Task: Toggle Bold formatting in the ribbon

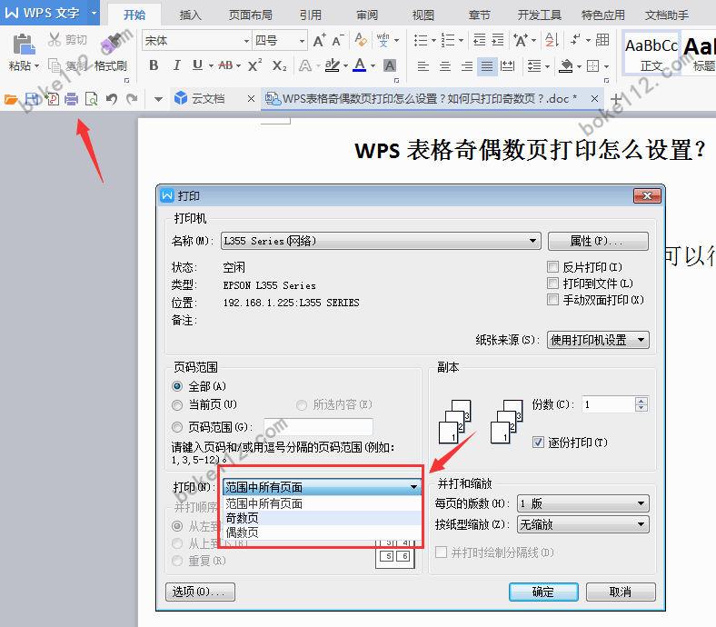Action: (x=154, y=65)
